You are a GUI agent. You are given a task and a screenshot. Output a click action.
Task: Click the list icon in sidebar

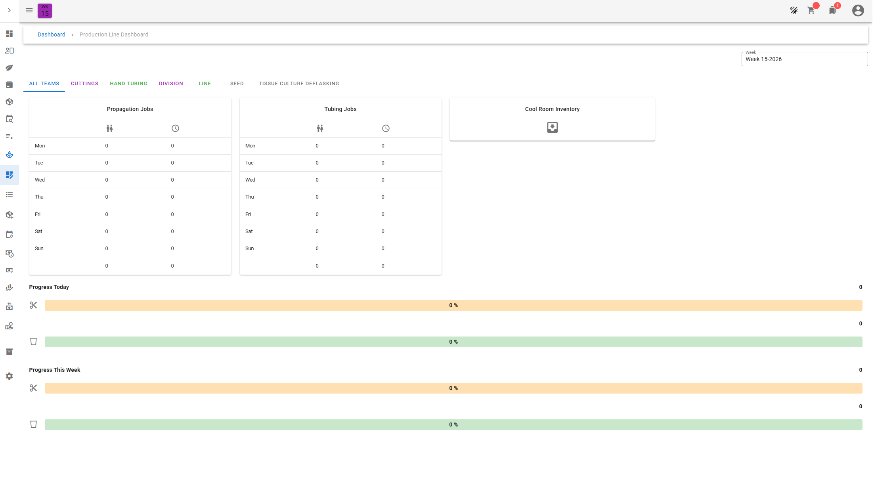[10, 195]
